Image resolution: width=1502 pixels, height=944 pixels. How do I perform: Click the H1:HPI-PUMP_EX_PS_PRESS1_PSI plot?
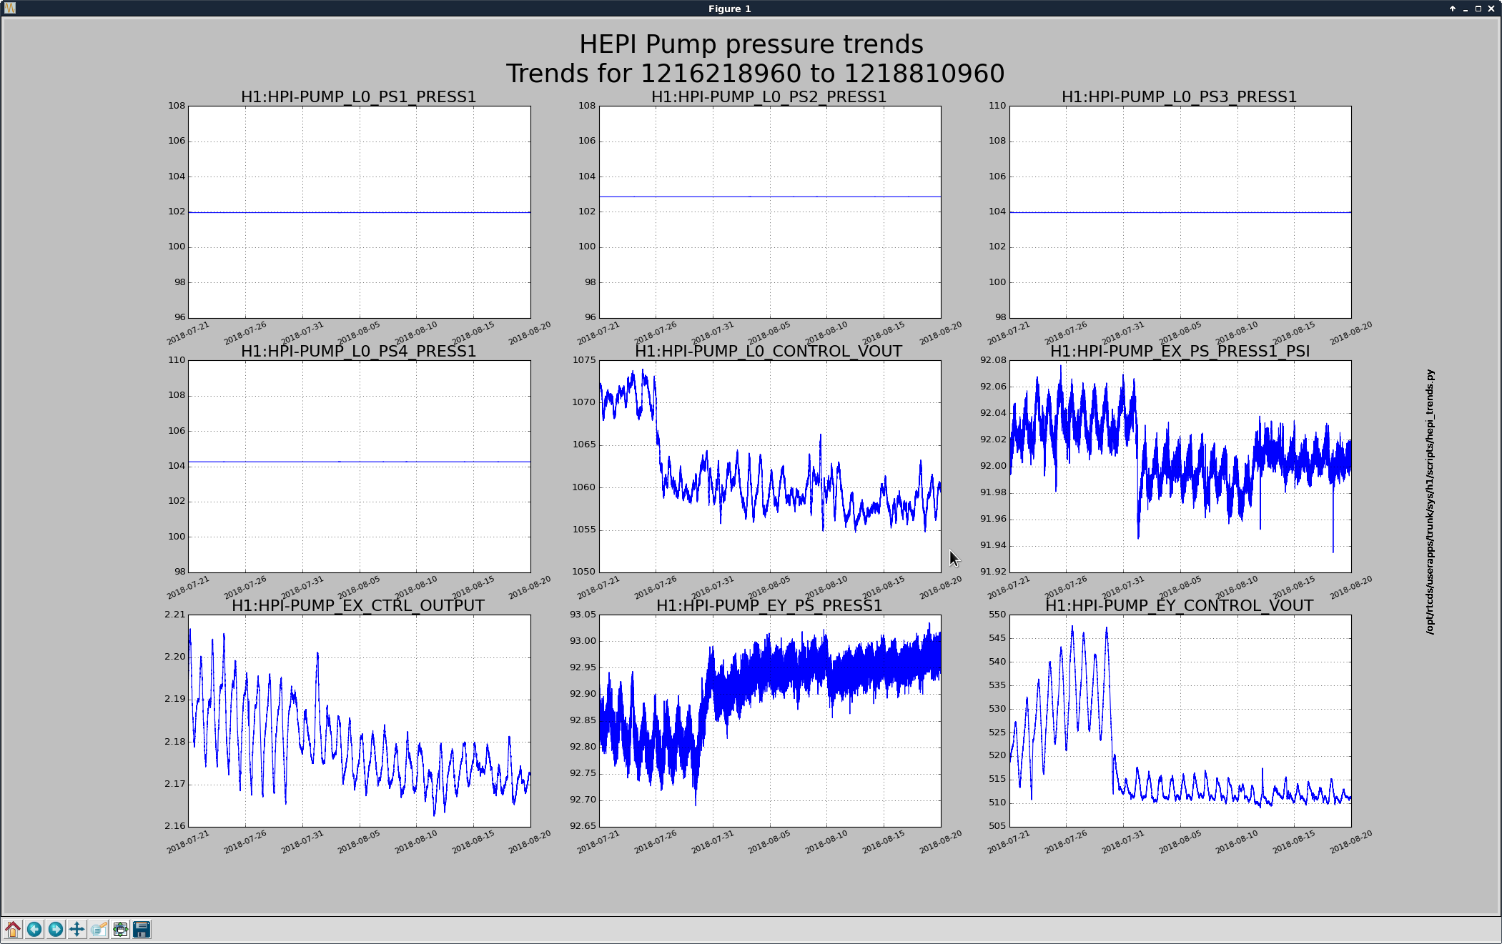(1180, 466)
